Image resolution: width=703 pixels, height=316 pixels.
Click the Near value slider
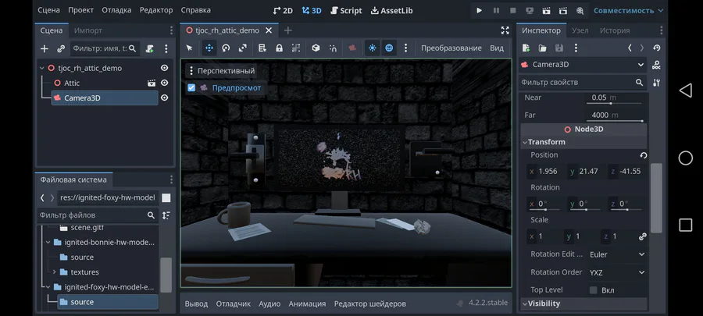pyautogui.click(x=614, y=103)
